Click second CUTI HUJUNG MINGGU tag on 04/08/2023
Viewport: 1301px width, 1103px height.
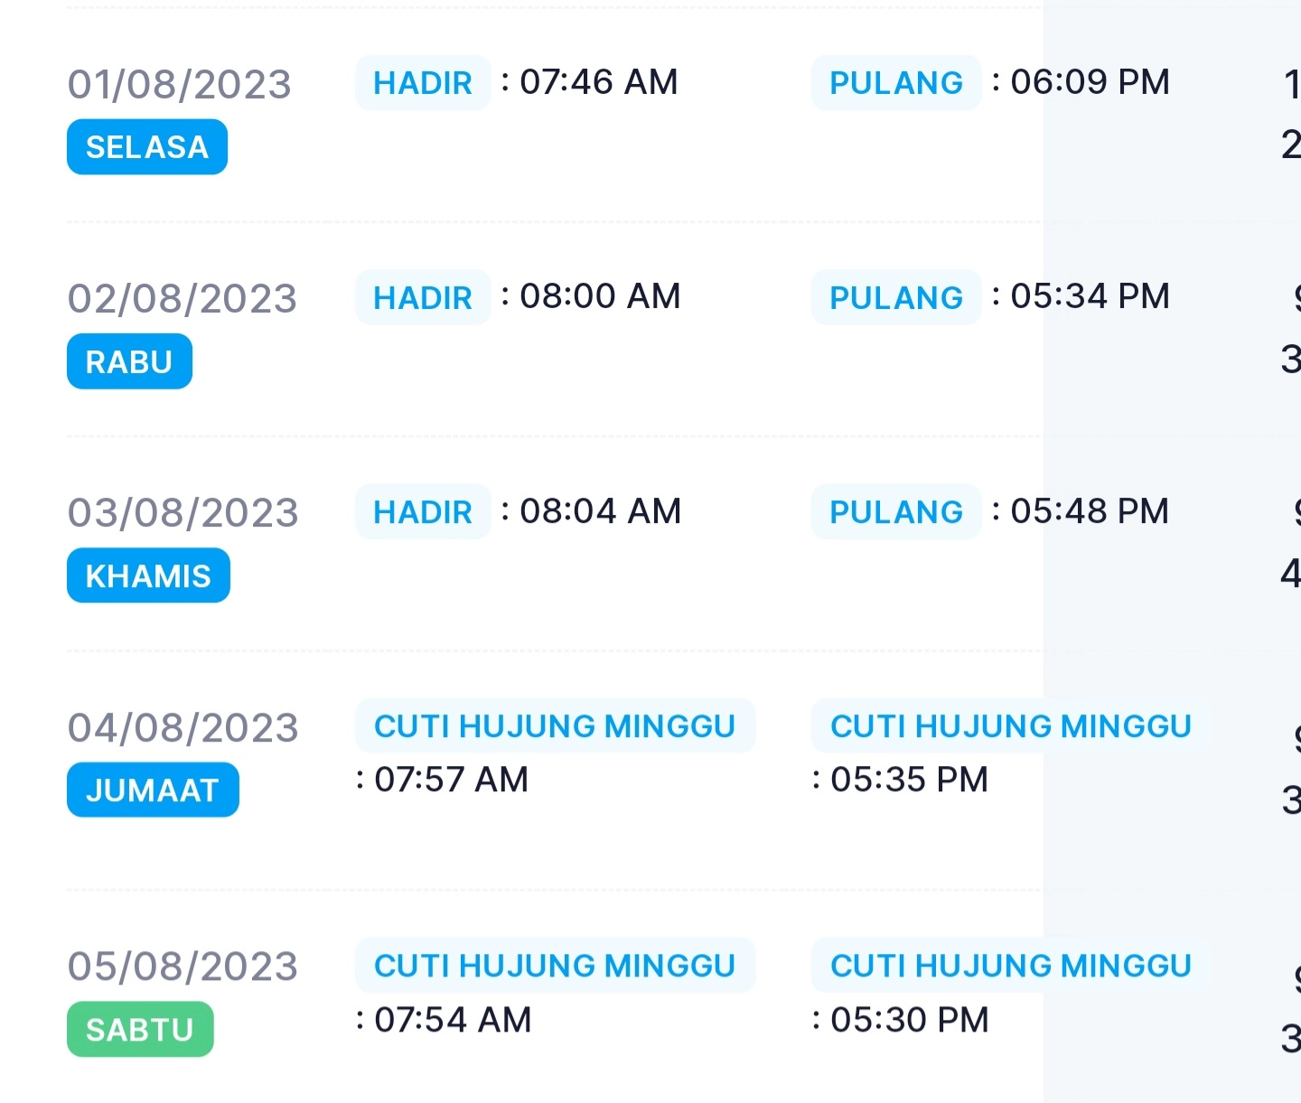click(1011, 725)
